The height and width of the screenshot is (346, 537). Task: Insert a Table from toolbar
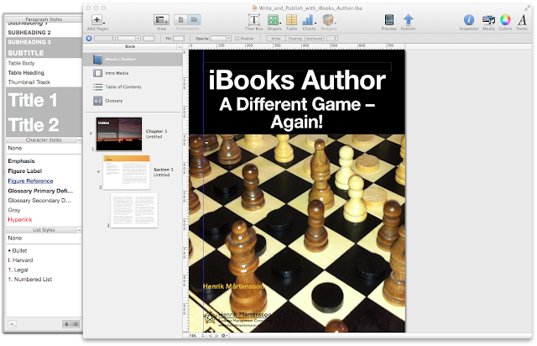coord(291,20)
